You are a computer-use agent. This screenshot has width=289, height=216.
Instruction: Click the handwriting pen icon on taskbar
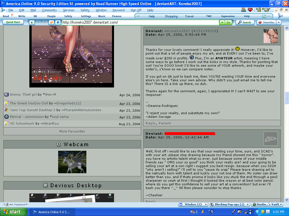tap(246, 212)
